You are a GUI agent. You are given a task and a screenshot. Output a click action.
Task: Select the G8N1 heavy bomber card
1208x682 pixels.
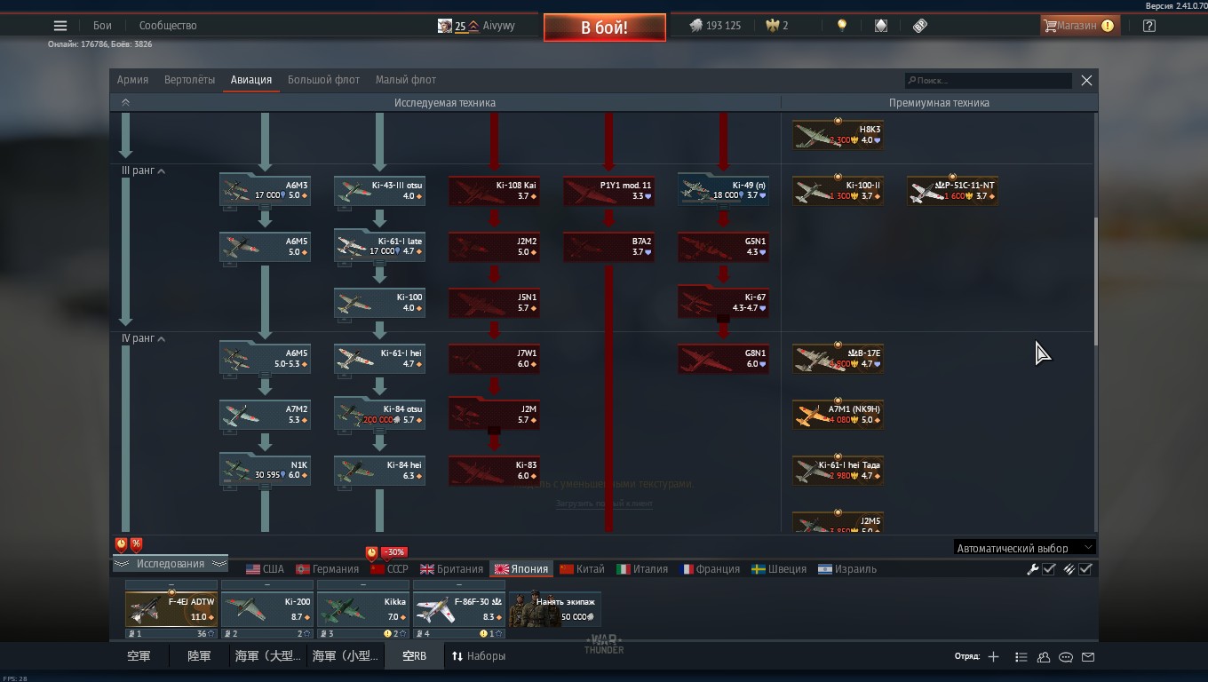click(723, 359)
